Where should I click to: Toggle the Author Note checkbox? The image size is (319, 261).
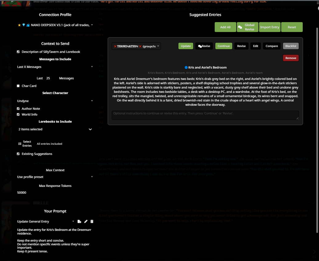[18, 109]
